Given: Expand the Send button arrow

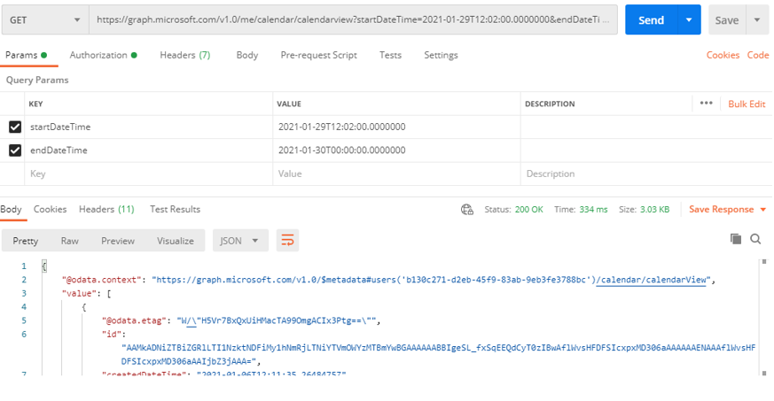Looking at the screenshot, I should (689, 19).
